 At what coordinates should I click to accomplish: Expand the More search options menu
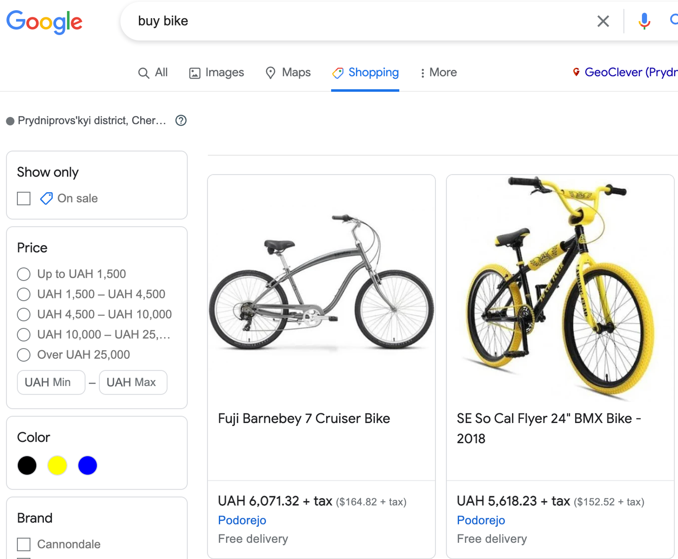[x=439, y=73]
